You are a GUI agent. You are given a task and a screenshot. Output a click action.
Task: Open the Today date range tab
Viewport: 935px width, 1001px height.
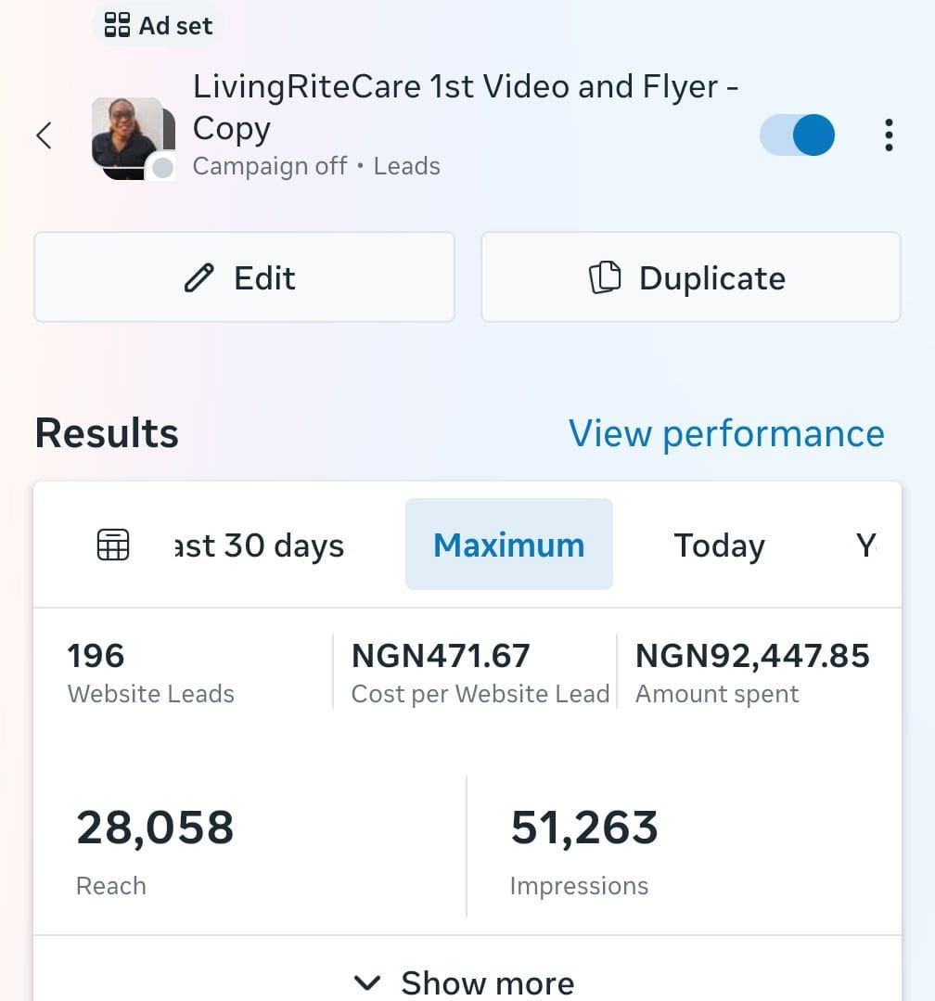pyautogui.click(x=719, y=545)
